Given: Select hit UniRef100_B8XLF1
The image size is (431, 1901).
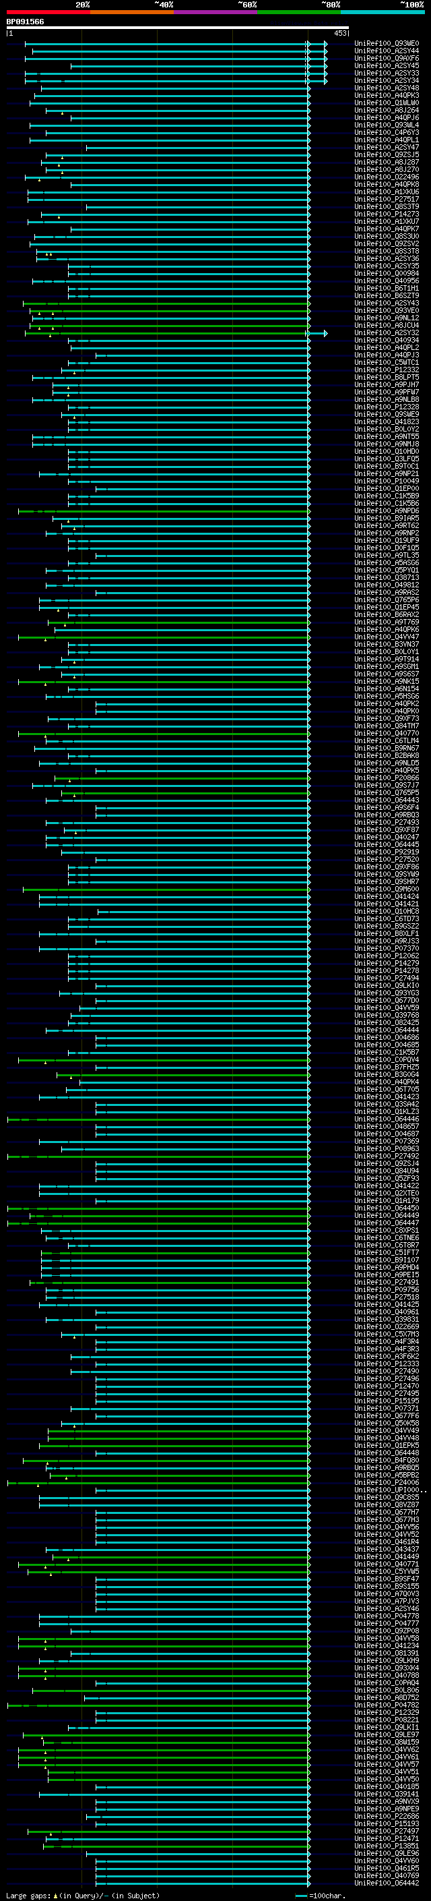Looking at the screenshot, I should 386,933.
